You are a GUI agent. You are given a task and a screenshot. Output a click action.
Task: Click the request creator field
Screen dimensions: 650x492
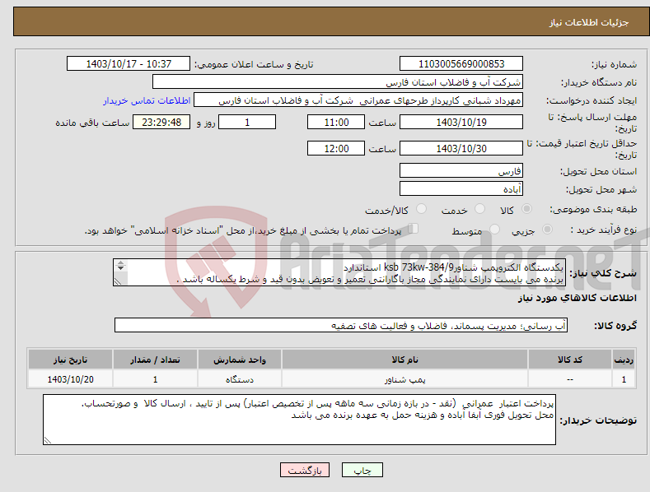coord(358,100)
